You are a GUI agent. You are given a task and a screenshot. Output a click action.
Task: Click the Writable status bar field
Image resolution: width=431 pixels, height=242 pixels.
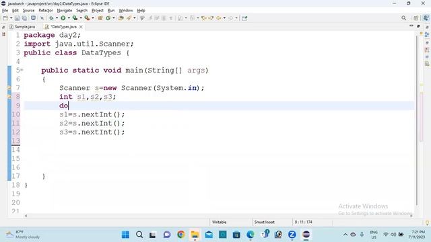pos(220,222)
